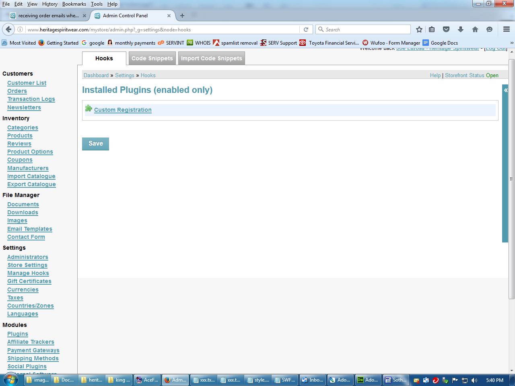Image resolution: width=515 pixels, height=386 pixels.
Task: Click the volume speaker tray icon
Action: pyautogui.click(x=474, y=380)
